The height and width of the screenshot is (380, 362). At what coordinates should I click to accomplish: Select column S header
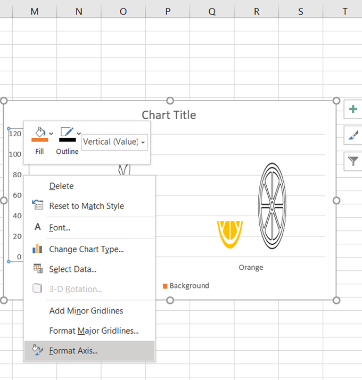click(x=301, y=11)
